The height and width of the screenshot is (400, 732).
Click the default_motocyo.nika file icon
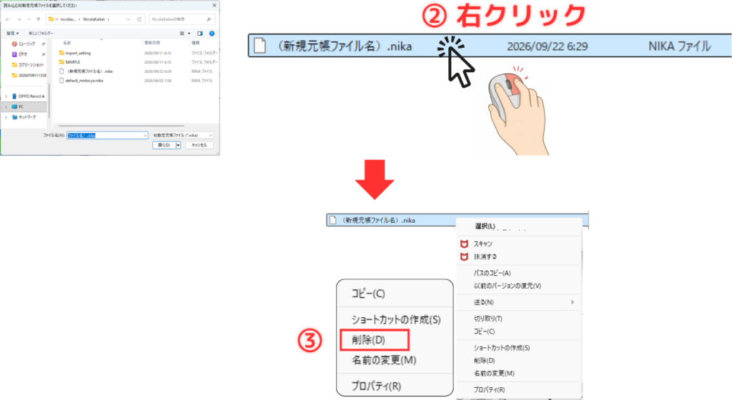(61, 81)
